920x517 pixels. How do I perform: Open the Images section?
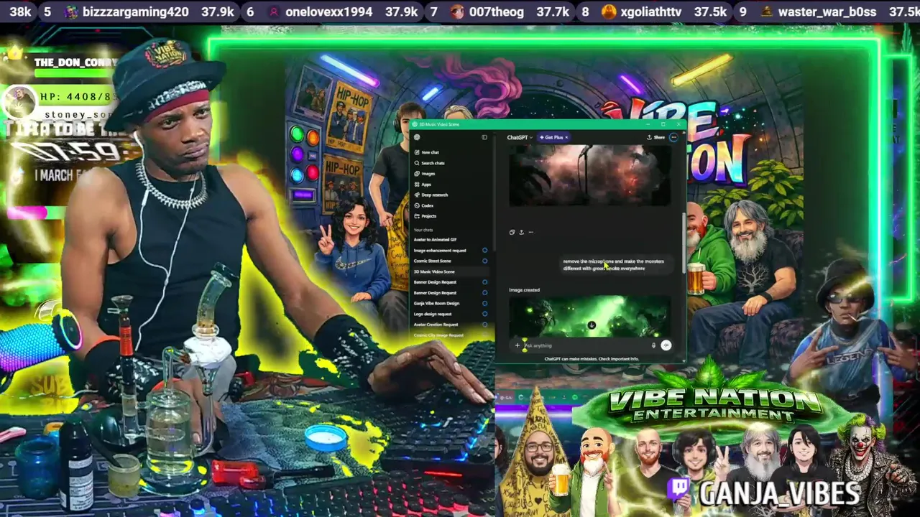[424, 174]
